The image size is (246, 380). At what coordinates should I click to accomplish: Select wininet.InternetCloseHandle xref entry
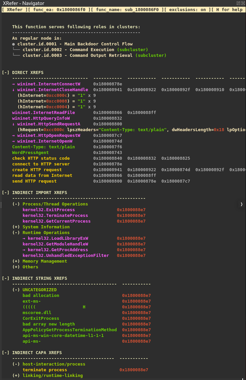53,90
